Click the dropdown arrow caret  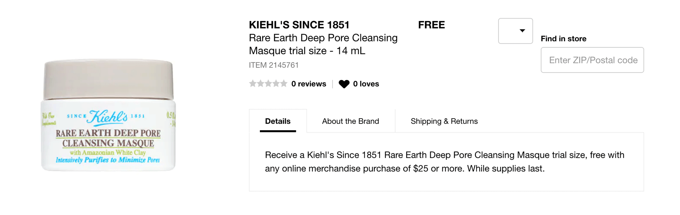coord(522,31)
